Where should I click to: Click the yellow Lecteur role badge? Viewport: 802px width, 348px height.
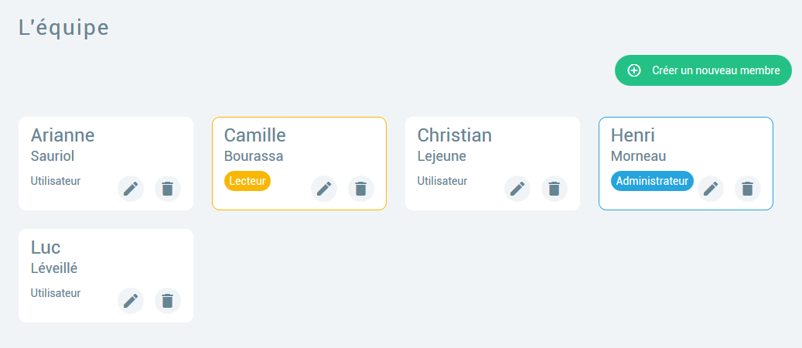247,181
